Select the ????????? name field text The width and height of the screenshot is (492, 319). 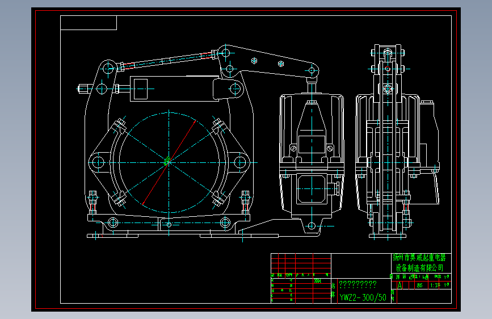click(x=358, y=284)
